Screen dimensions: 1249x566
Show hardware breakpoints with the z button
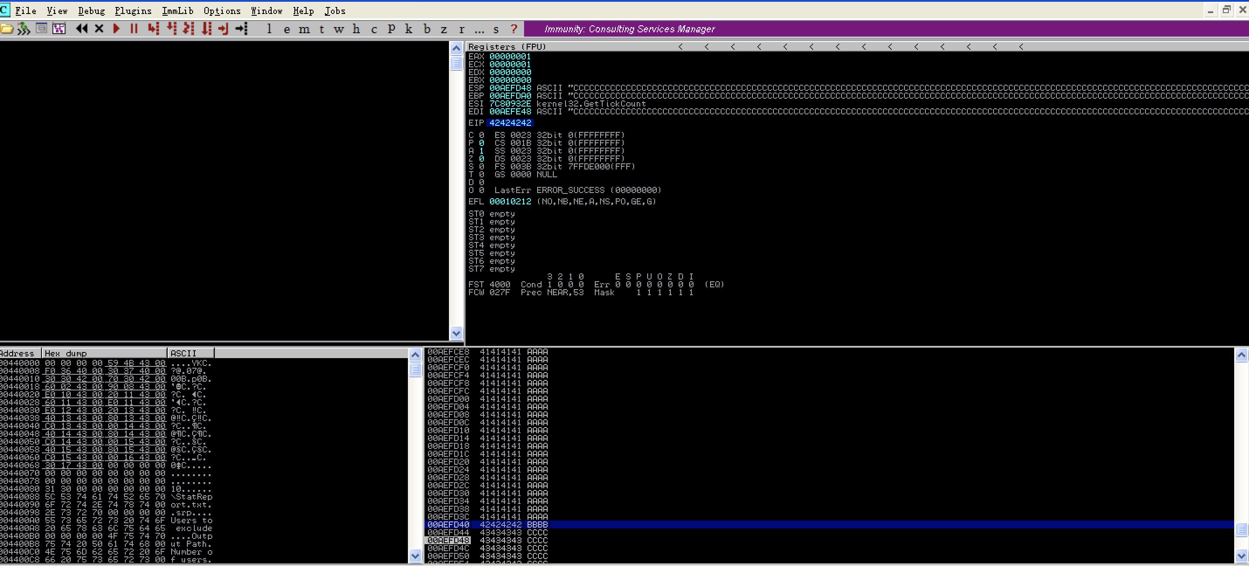coord(444,29)
